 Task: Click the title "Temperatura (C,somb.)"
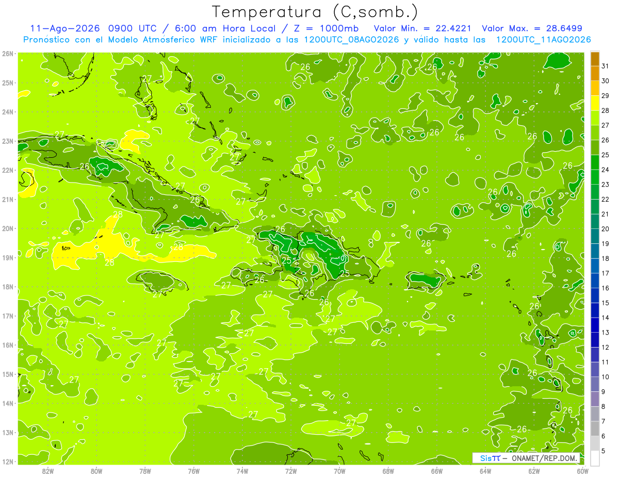(315, 12)
